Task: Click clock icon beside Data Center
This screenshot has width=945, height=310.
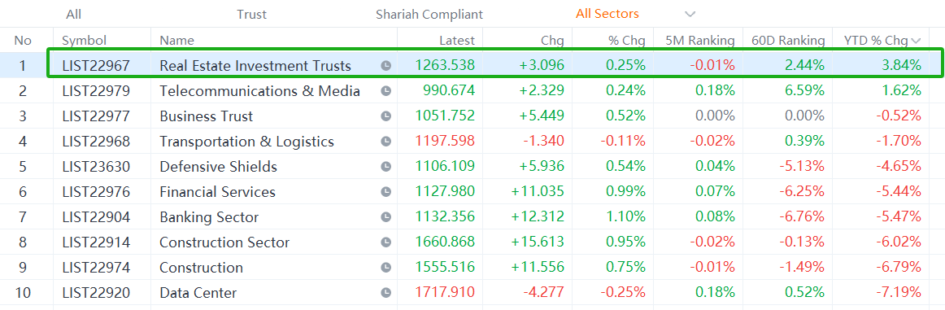Action: 386,293
